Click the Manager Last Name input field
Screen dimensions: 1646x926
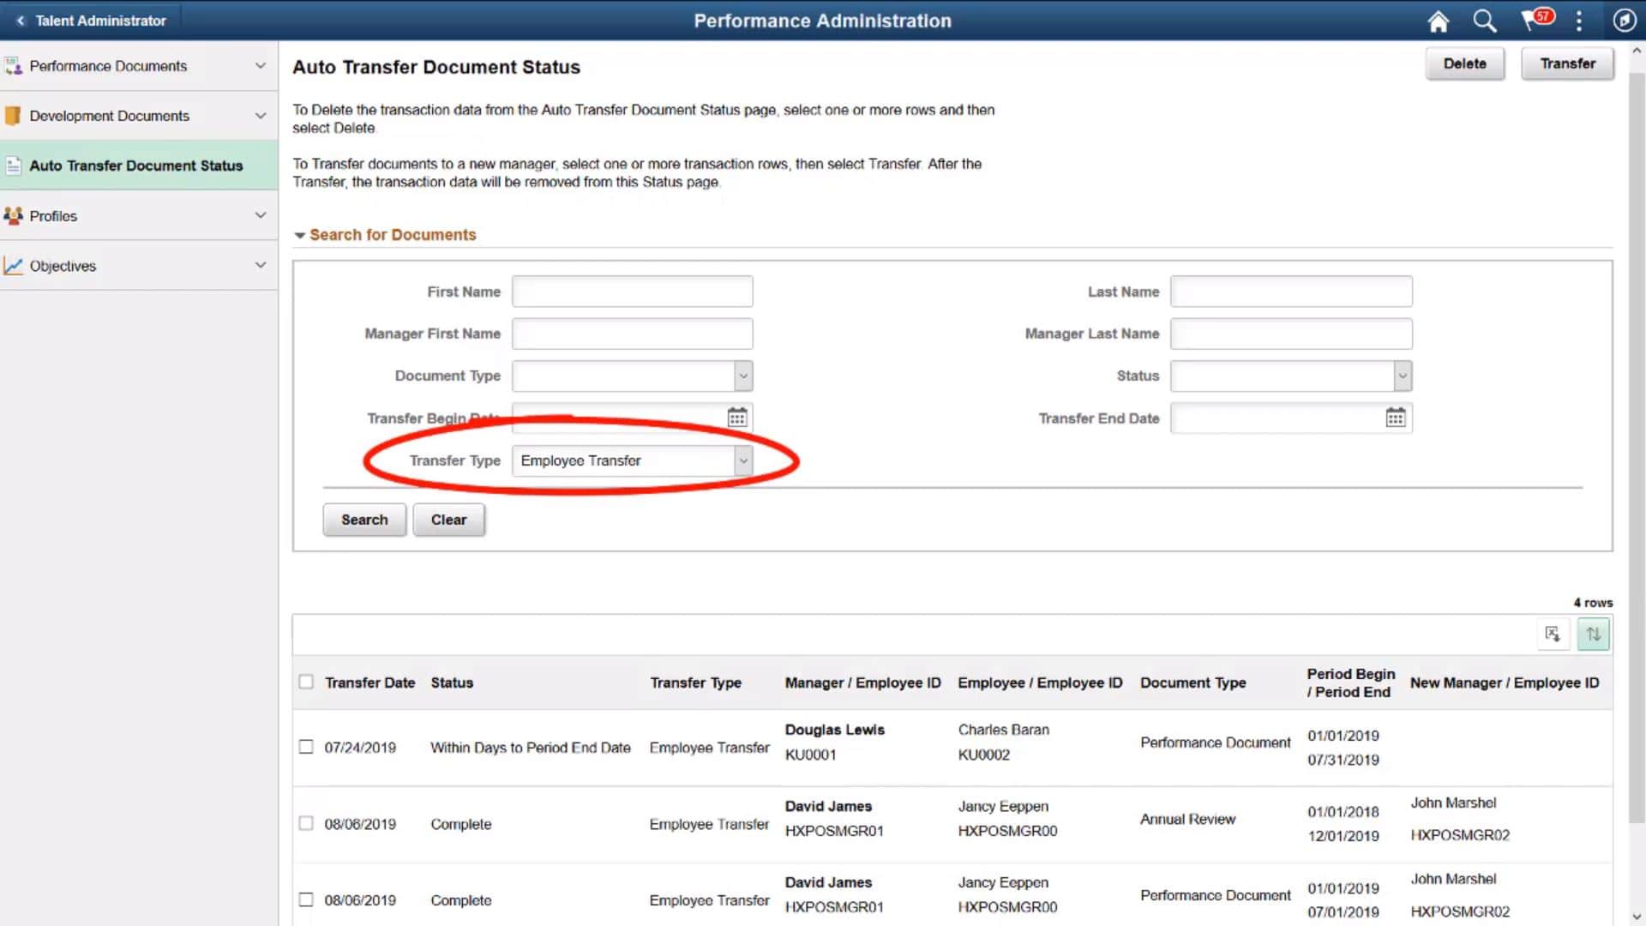[1291, 334]
